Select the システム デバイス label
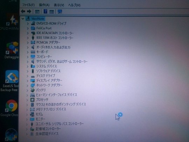Viewport: 189px width, 142px height. (47, 66)
